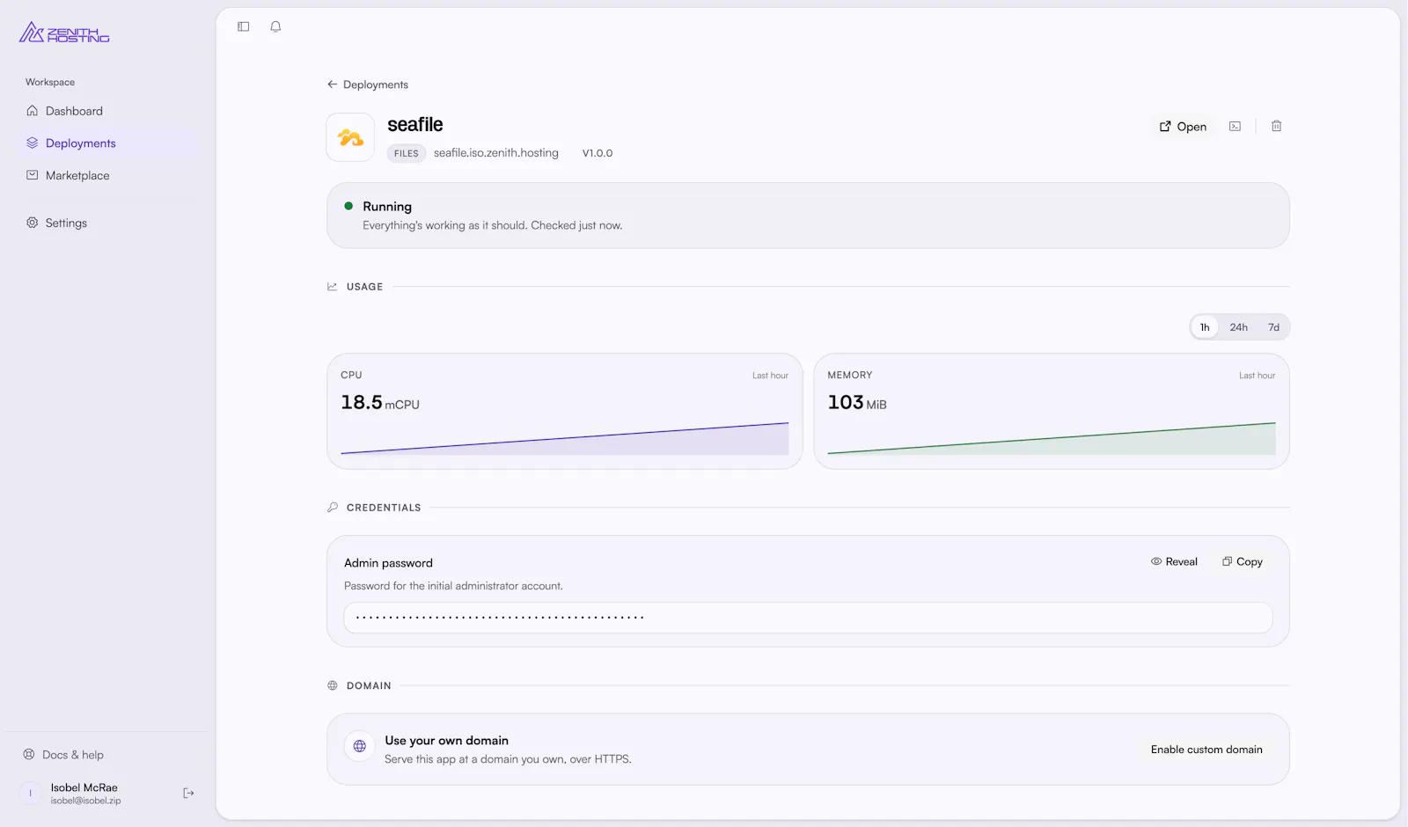Click the Zenith Hosting logo
Viewport: 1408px width, 827px height.
(64, 33)
